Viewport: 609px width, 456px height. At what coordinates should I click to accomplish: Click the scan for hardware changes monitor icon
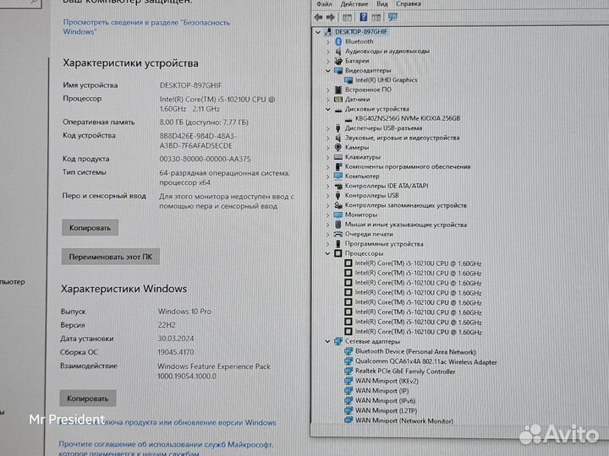[392, 17]
